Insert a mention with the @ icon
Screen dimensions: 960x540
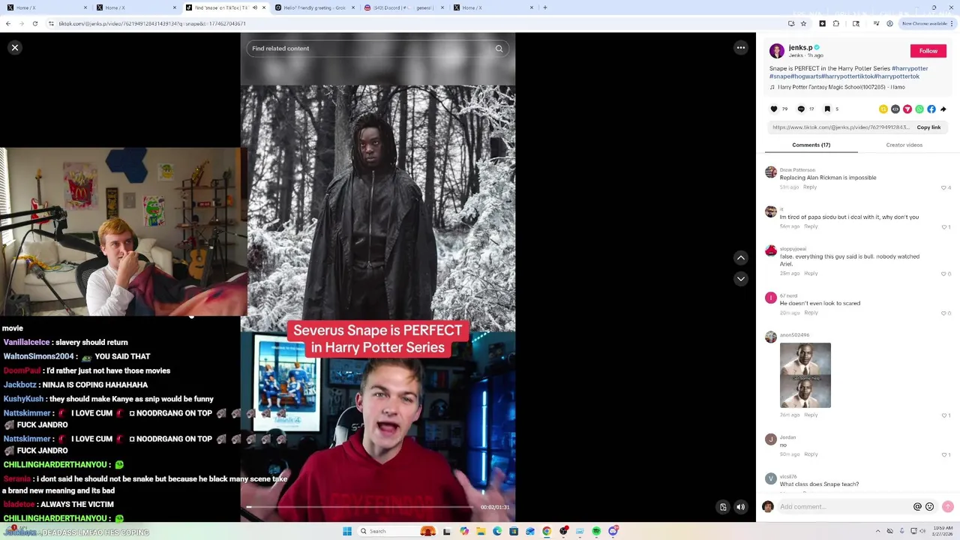click(x=917, y=507)
